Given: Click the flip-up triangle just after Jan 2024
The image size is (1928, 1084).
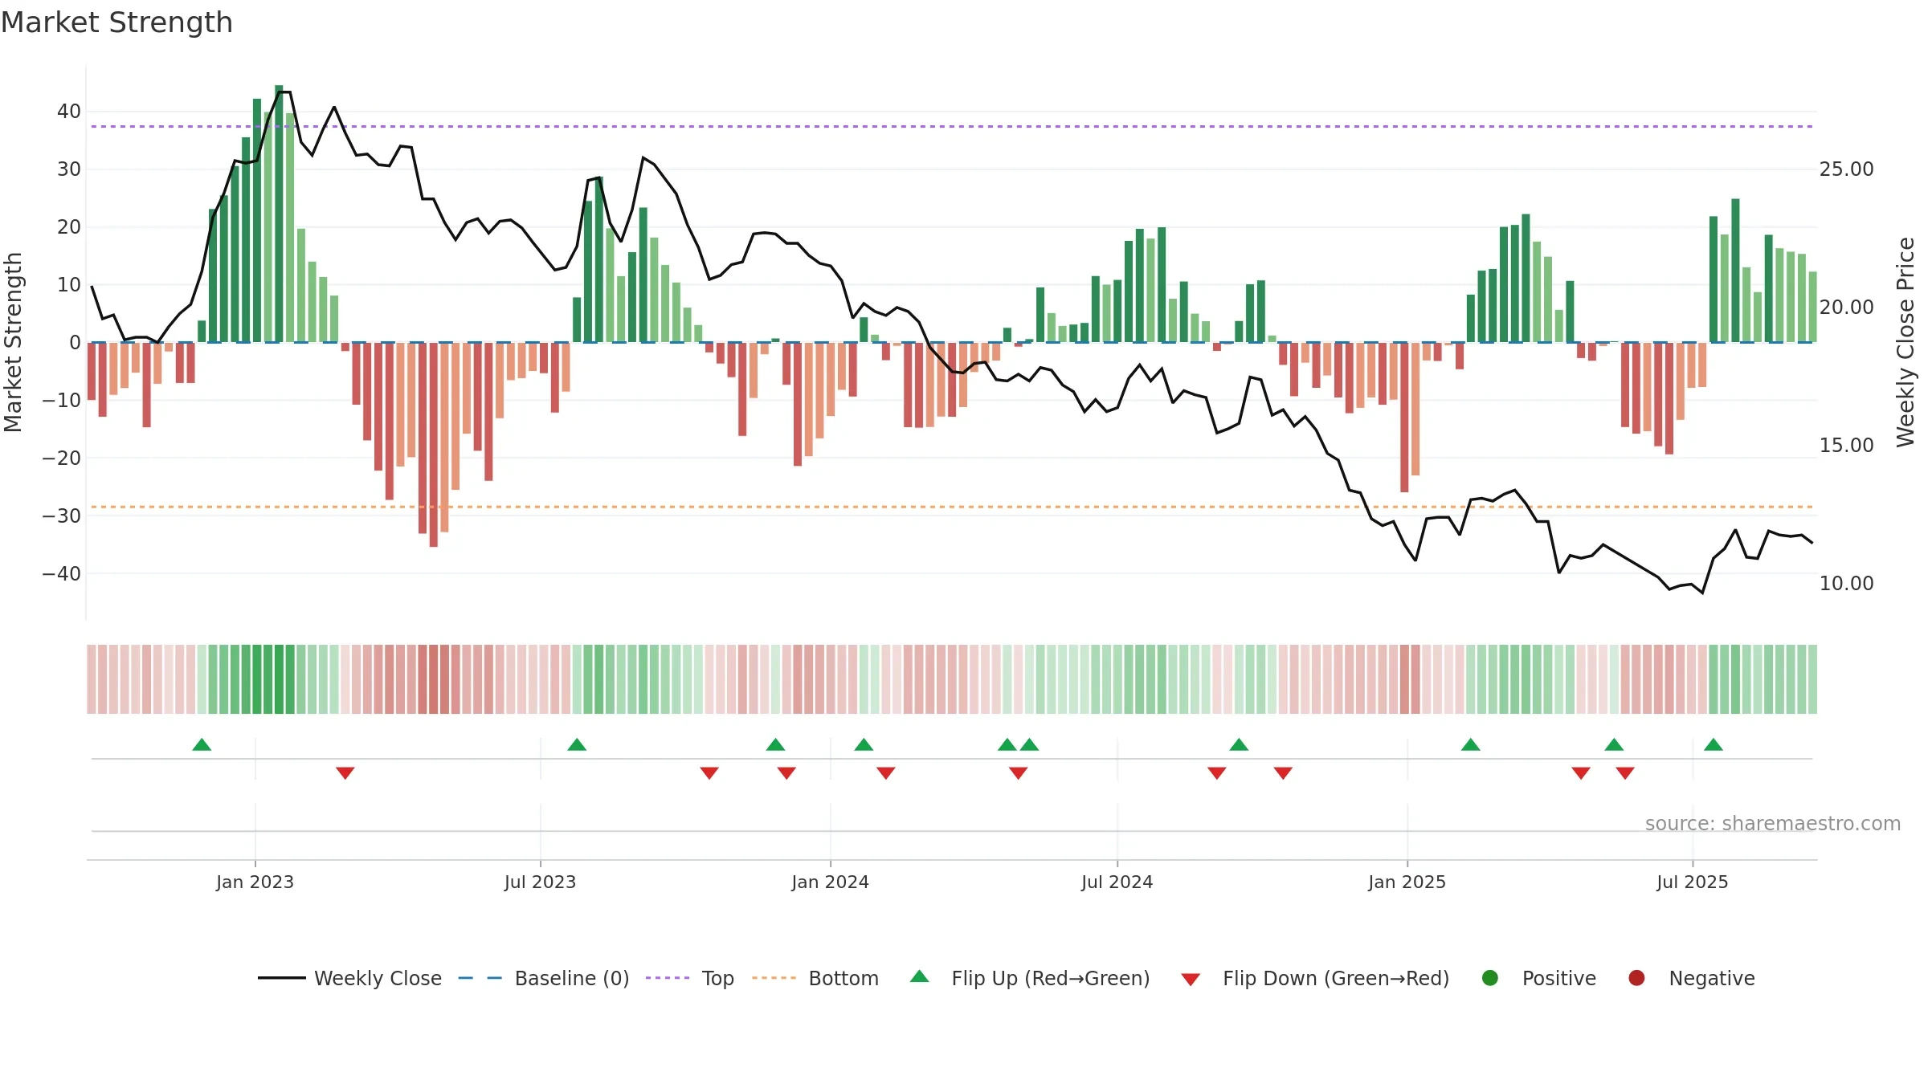Looking at the screenshot, I should click(x=864, y=744).
